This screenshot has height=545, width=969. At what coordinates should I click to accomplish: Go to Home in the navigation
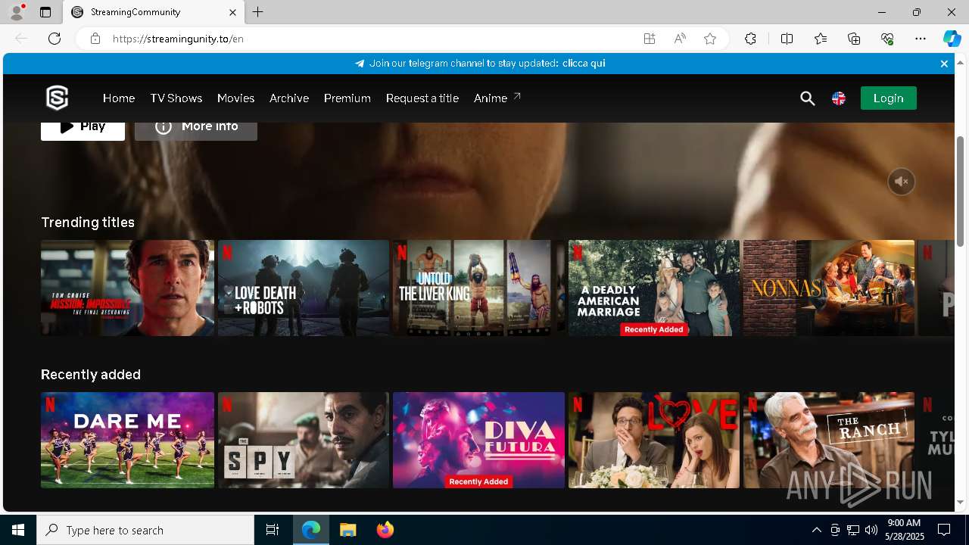pyautogui.click(x=119, y=98)
